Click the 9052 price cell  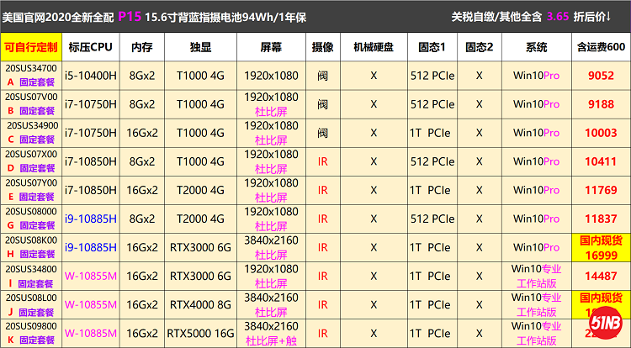(x=601, y=76)
